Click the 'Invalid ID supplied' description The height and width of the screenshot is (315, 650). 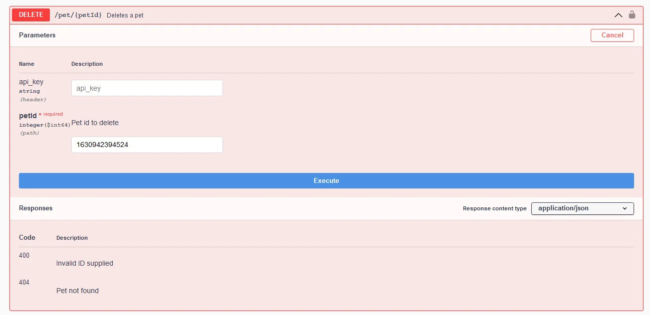tap(85, 263)
